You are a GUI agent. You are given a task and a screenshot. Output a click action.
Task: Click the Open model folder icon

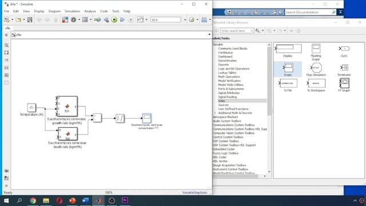18,20
